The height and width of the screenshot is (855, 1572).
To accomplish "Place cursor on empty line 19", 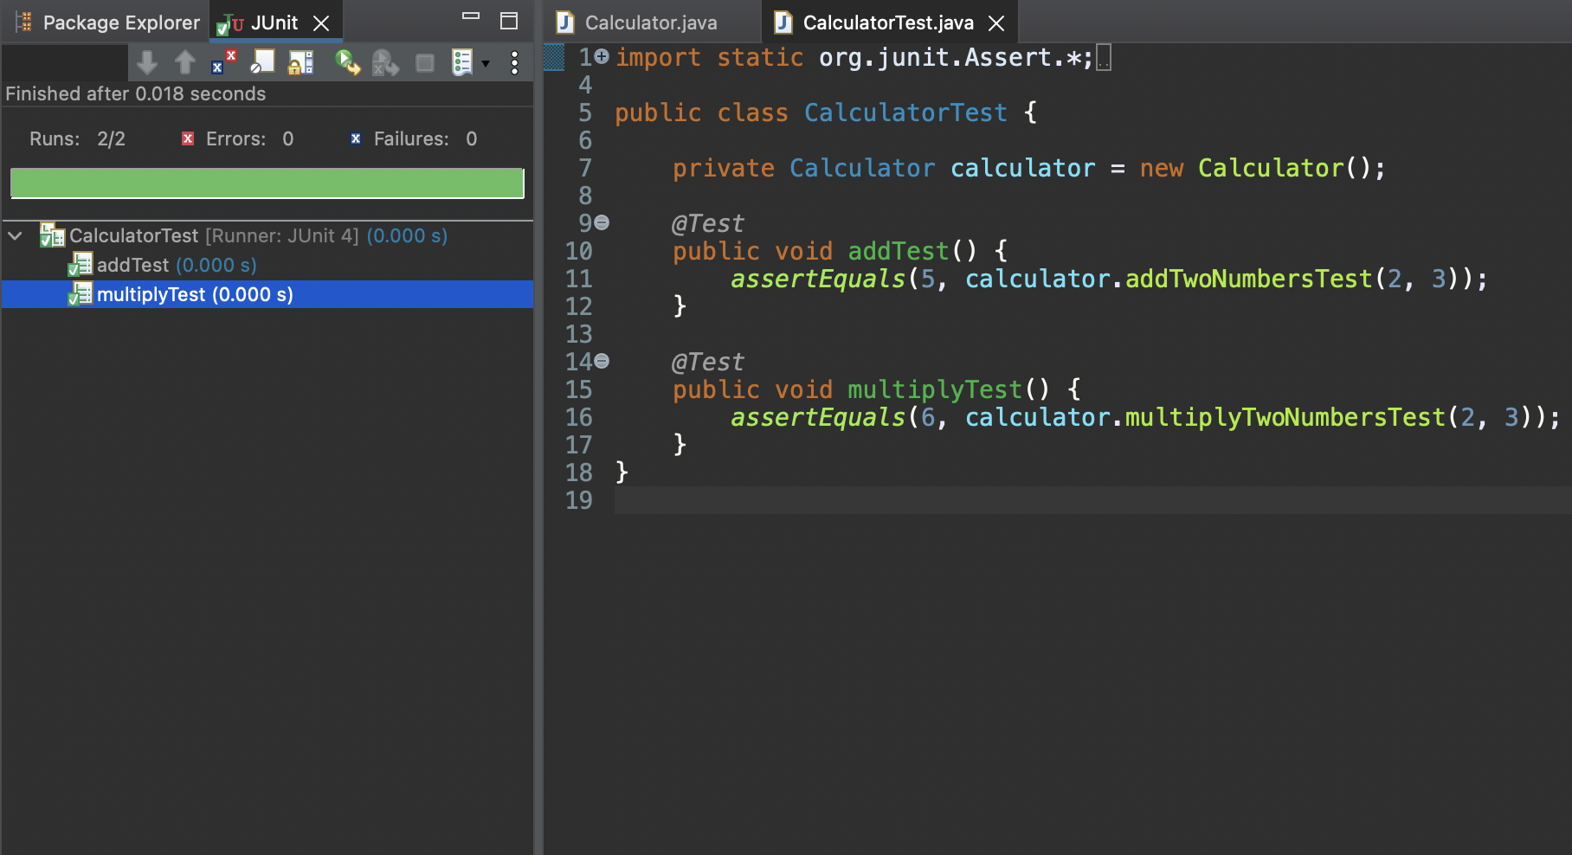I will pos(1092,500).
